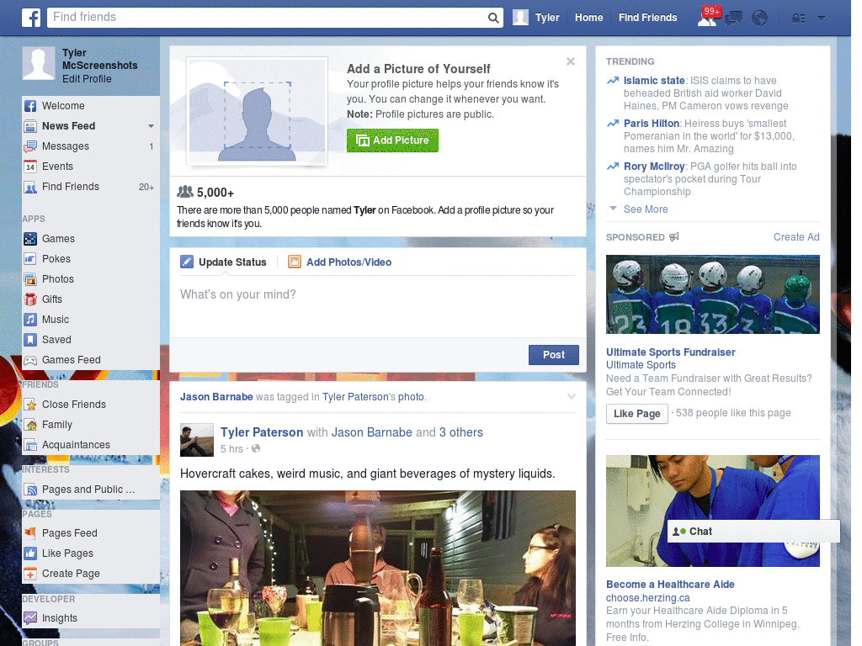The width and height of the screenshot is (862, 646).
Task: Click the Rory McIlroy trending link
Action: [x=654, y=167]
